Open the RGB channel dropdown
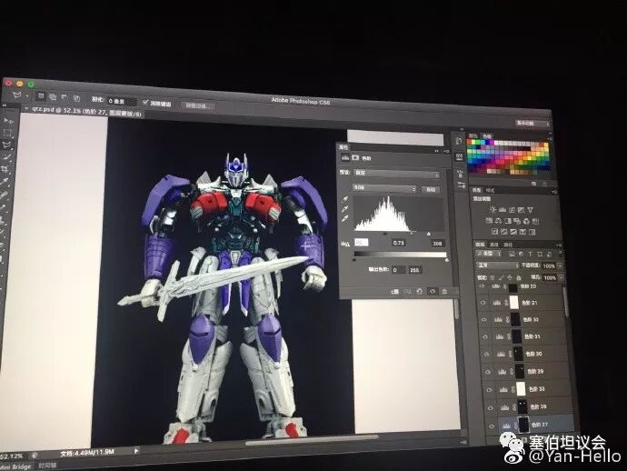This screenshot has height=471, width=627. click(x=384, y=188)
